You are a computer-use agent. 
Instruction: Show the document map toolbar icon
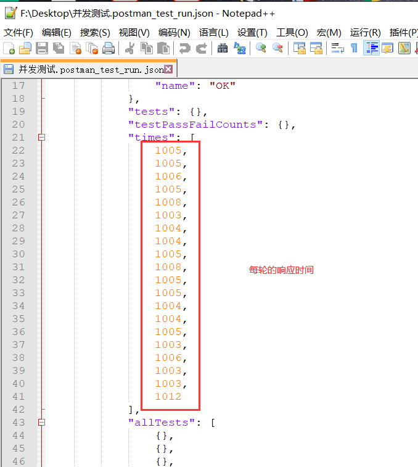click(404, 48)
